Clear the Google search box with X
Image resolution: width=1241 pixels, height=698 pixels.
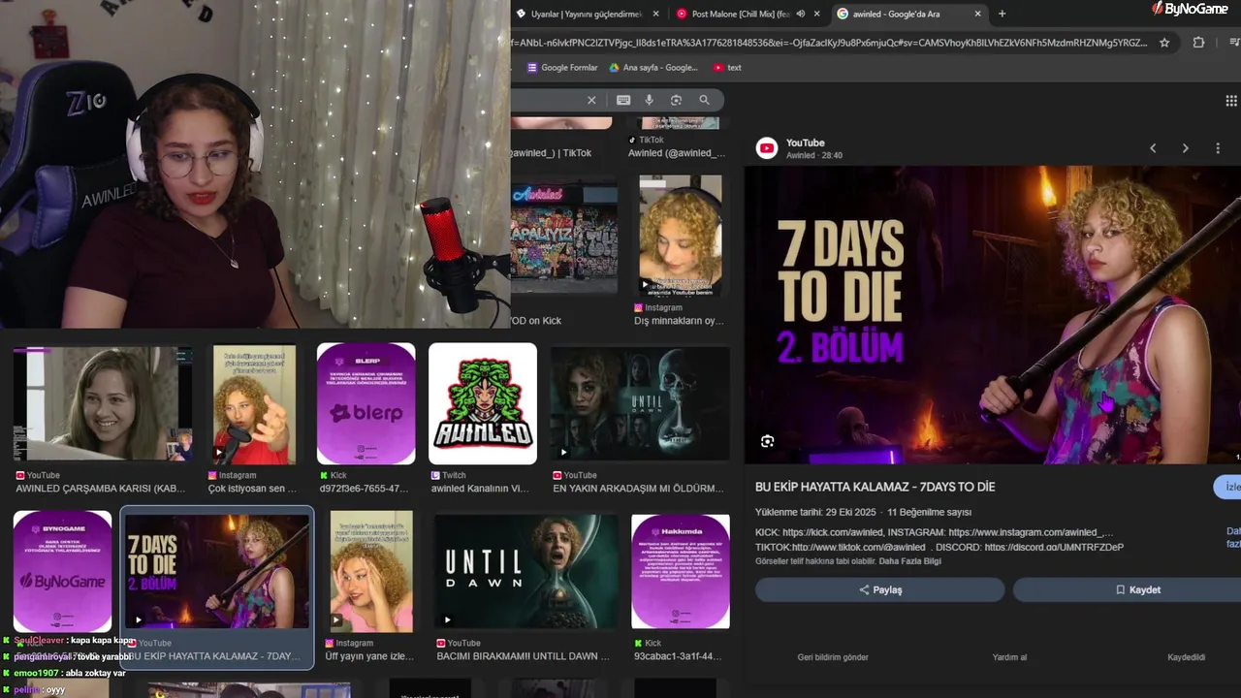591,100
